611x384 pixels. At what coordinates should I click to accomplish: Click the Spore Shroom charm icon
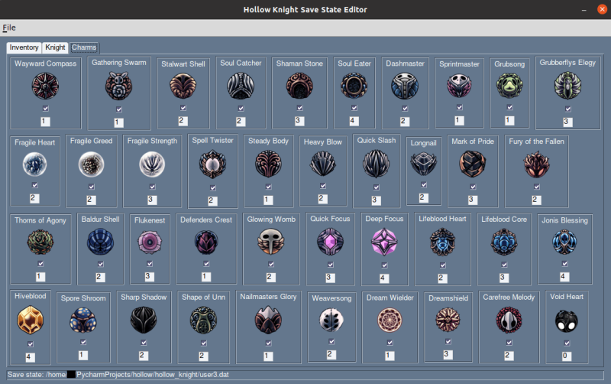click(83, 320)
